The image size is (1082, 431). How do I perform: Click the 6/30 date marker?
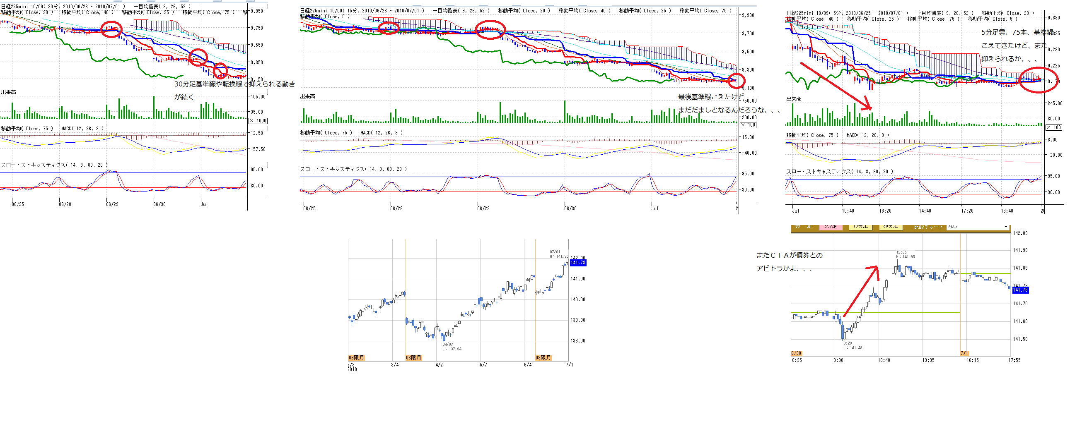pos(796,353)
